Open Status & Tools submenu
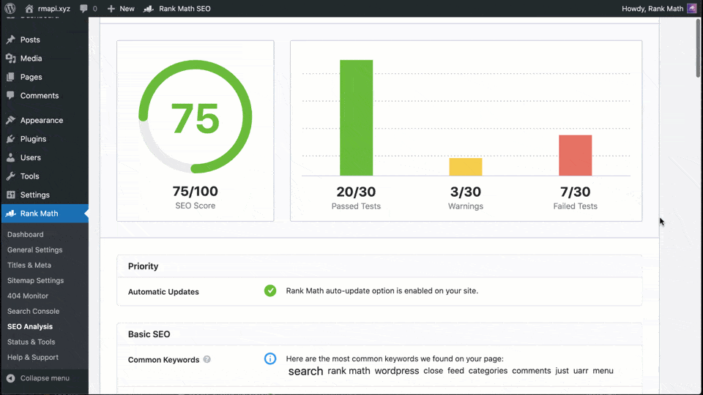 pos(31,342)
